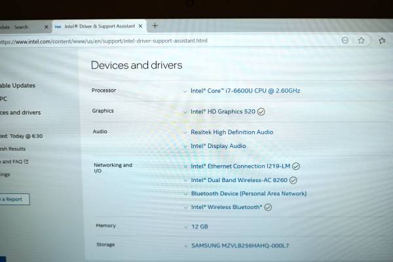Image resolution: width=393 pixels, height=262 pixels.
Task: Click the checkmark beside Dual Band Wireless-AC 8260
Action: [x=293, y=180]
